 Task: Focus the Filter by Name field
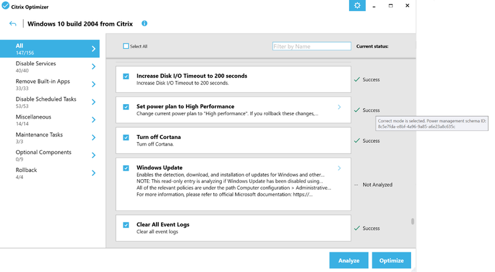312,46
